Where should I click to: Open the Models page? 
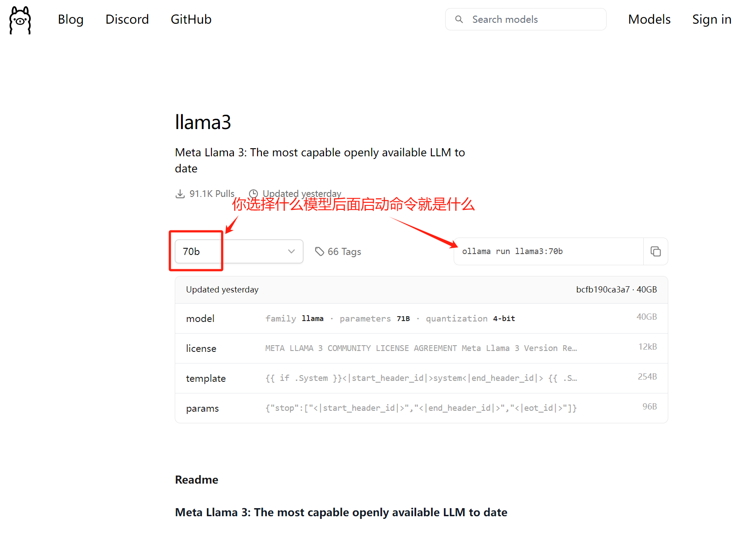point(649,19)
